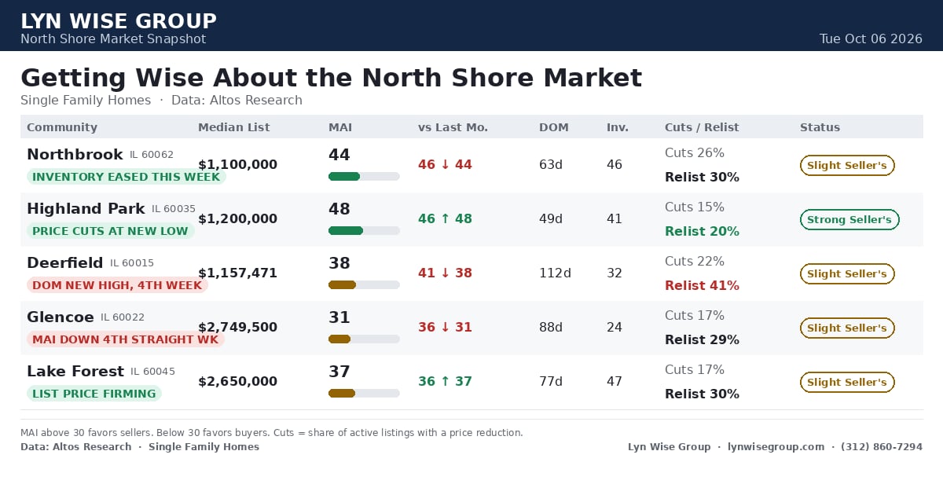Viewport: 943px width, 495px height.
Task: Click the Cuts / Relist column header
Action: coord(702,127)
